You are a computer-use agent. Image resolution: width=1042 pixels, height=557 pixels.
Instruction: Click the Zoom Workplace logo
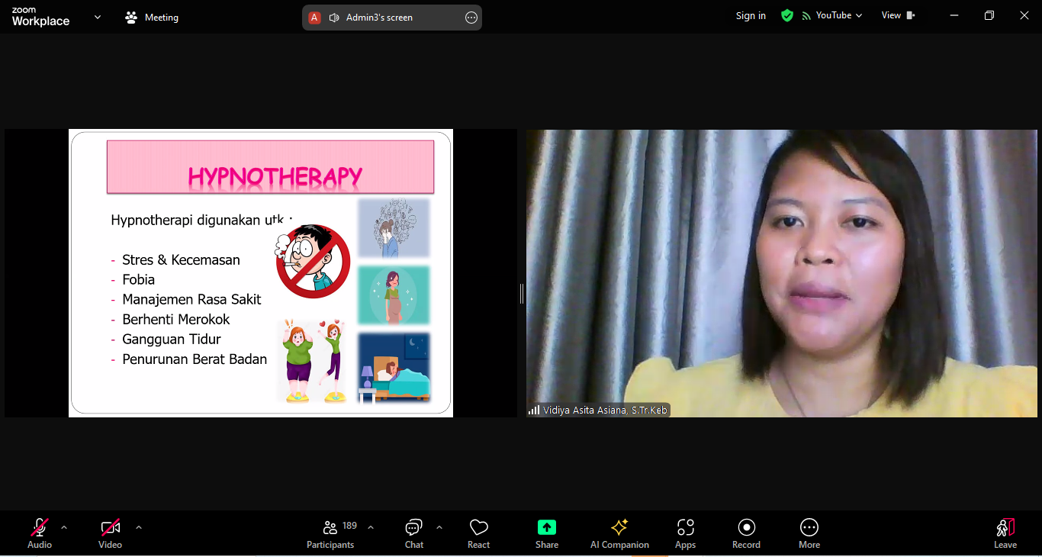coord(40,17)
